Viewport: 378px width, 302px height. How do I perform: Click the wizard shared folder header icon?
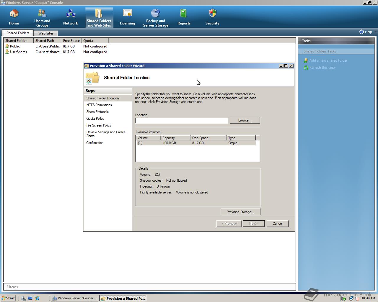coord(92,78)
